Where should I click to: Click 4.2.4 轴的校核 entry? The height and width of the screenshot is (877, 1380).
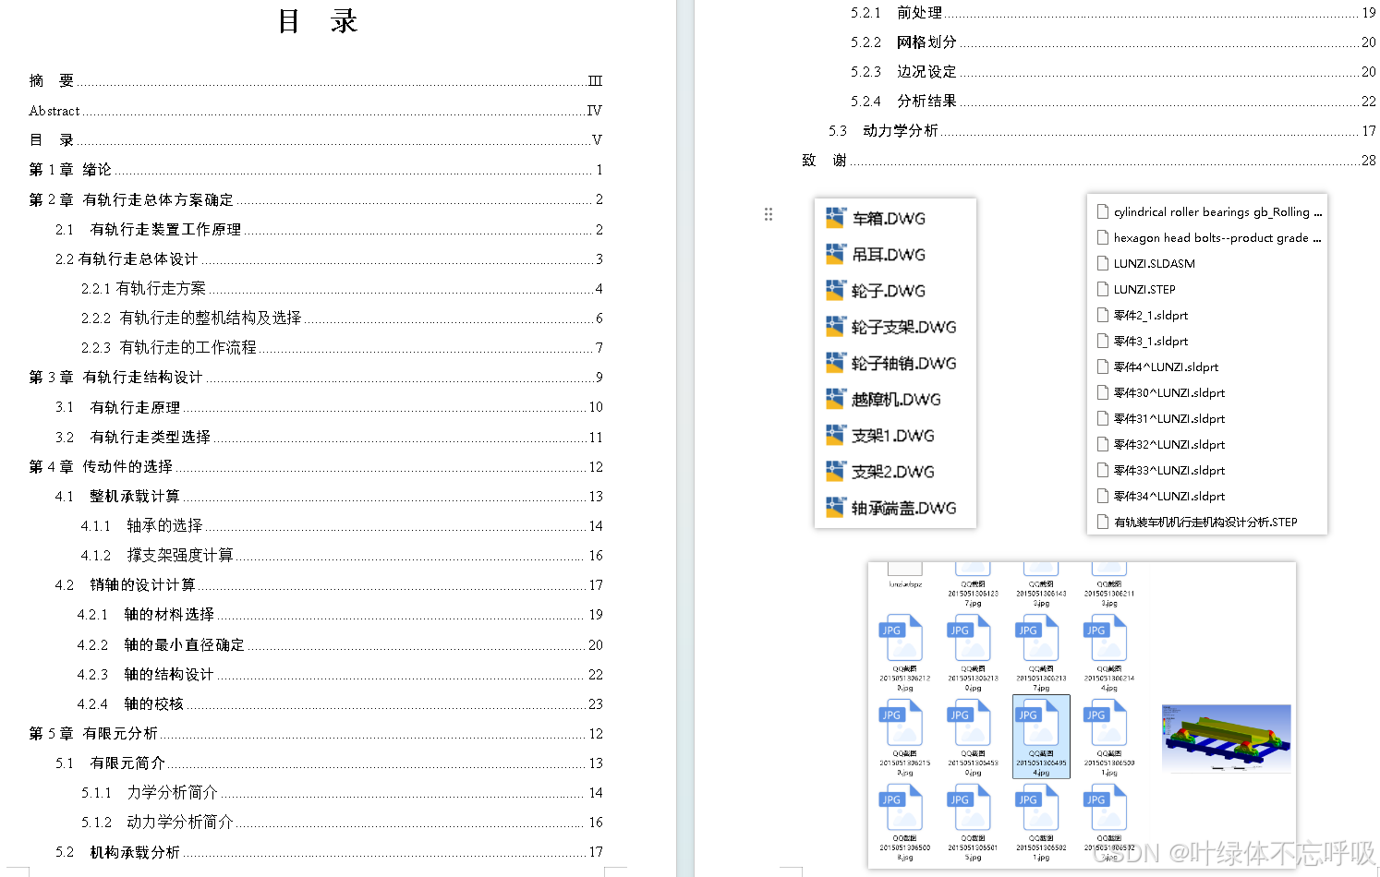pos(340,703)
